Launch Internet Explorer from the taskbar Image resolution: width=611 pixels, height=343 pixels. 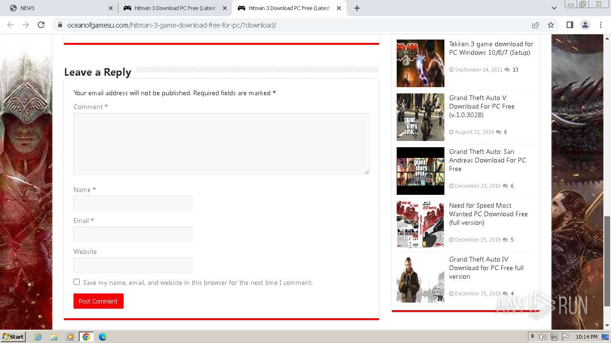point(38,337)
